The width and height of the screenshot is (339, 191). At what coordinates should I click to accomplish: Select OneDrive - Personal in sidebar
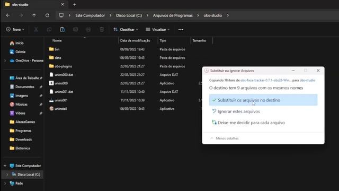[26, 60]
